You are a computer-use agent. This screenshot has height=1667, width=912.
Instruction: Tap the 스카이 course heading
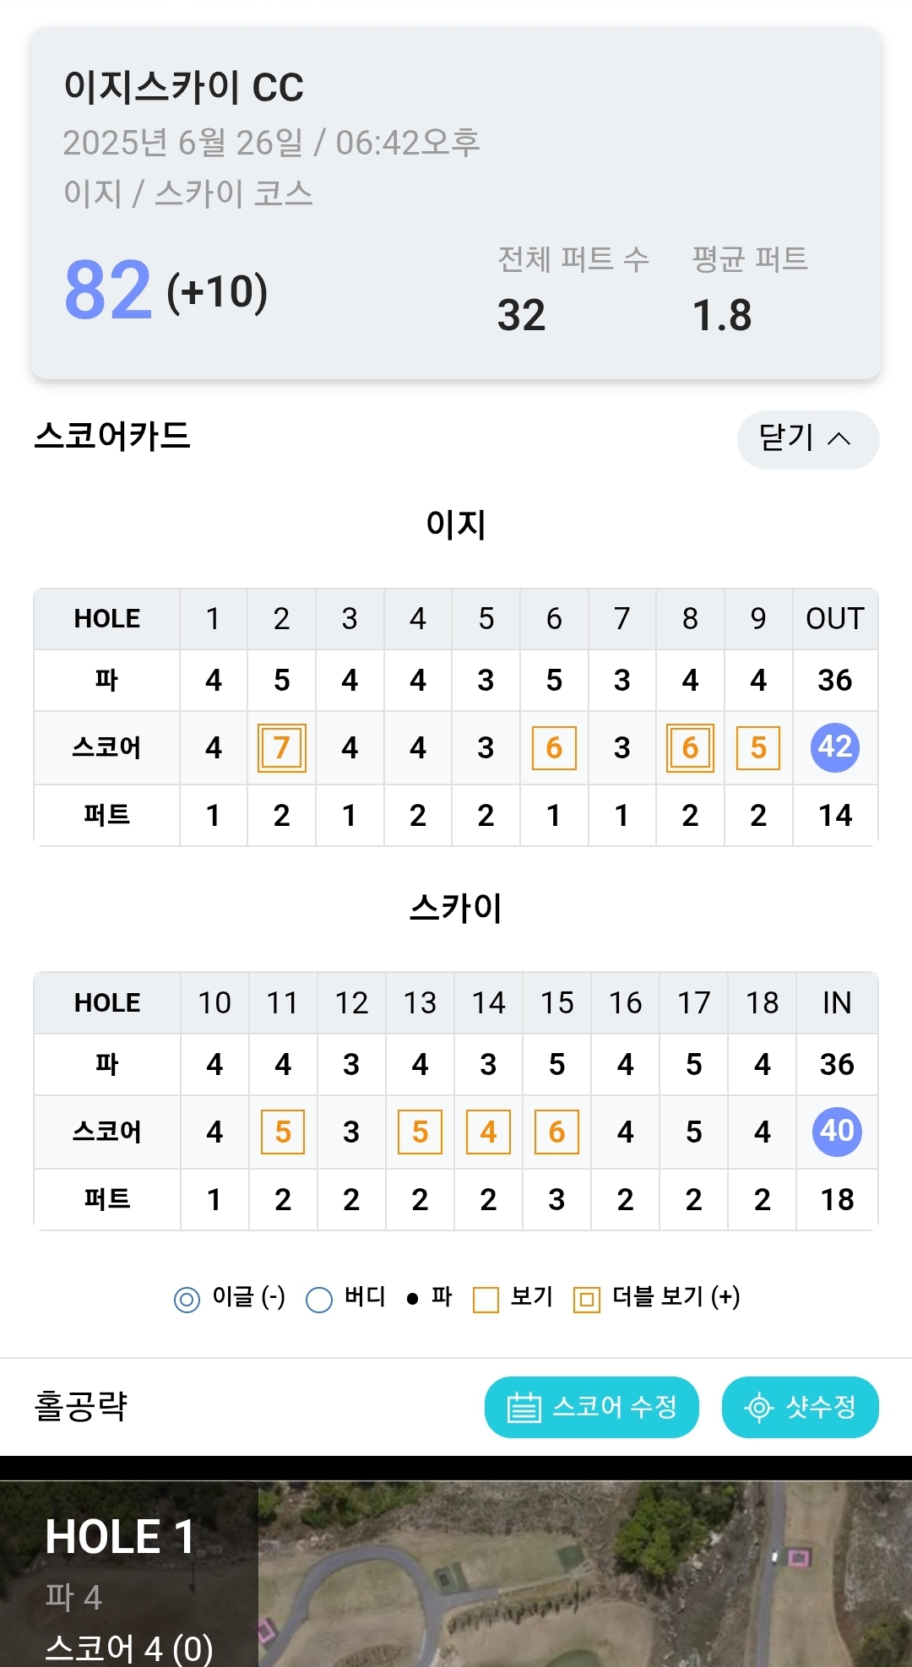pos(456,909)
